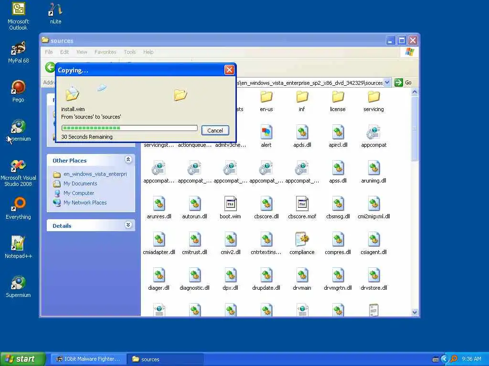Image resolution: width=489 pixels, height=366 pixels.
Task: Select the cmiv2.dll file
Action: 231,244
